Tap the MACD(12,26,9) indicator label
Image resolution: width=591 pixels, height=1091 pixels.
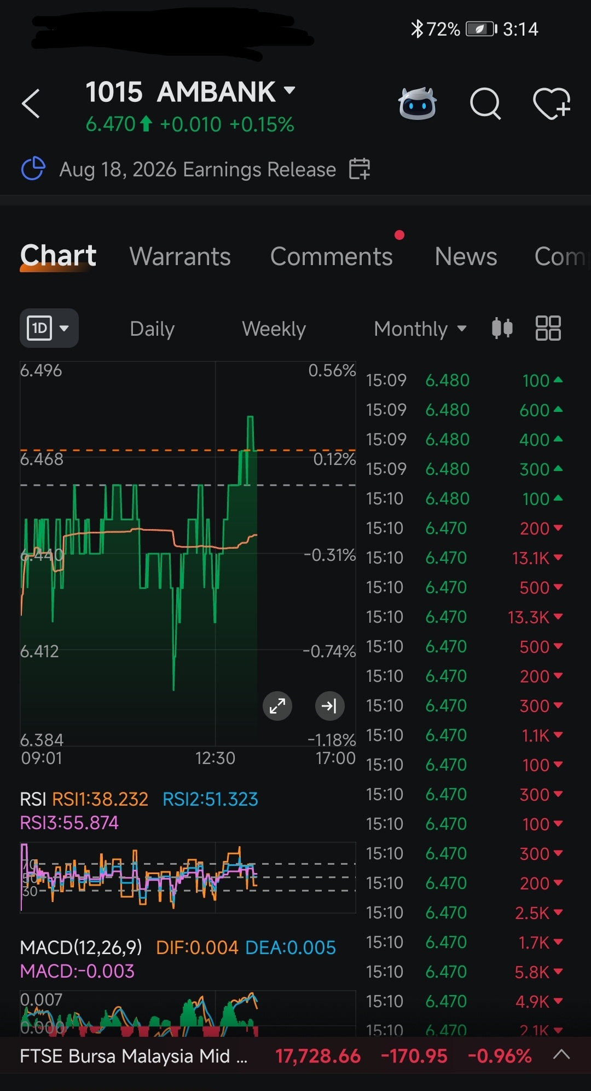point(81,947)
